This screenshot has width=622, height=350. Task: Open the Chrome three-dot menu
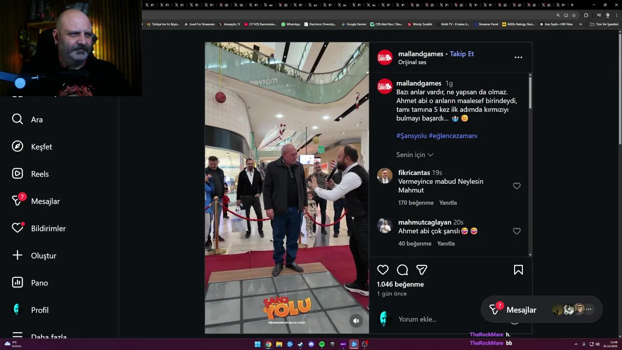616,15
